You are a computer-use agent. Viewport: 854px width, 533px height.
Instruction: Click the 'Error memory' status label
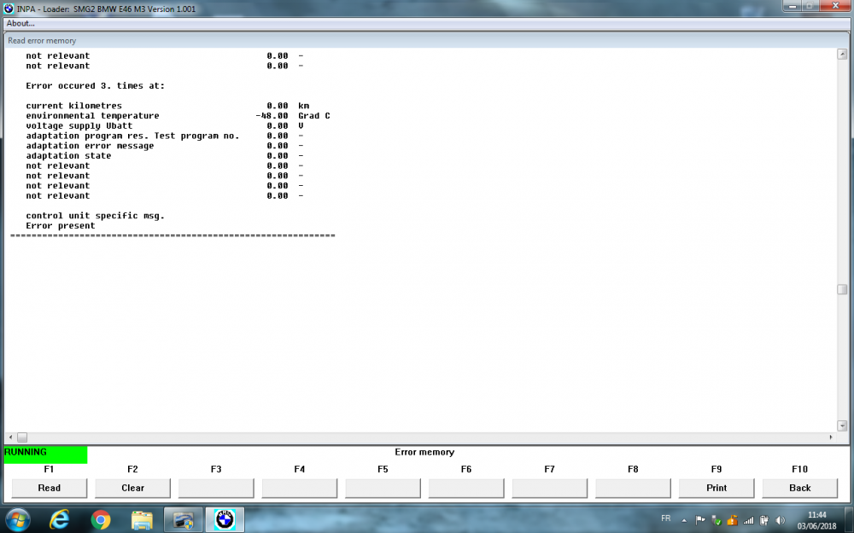424,452
